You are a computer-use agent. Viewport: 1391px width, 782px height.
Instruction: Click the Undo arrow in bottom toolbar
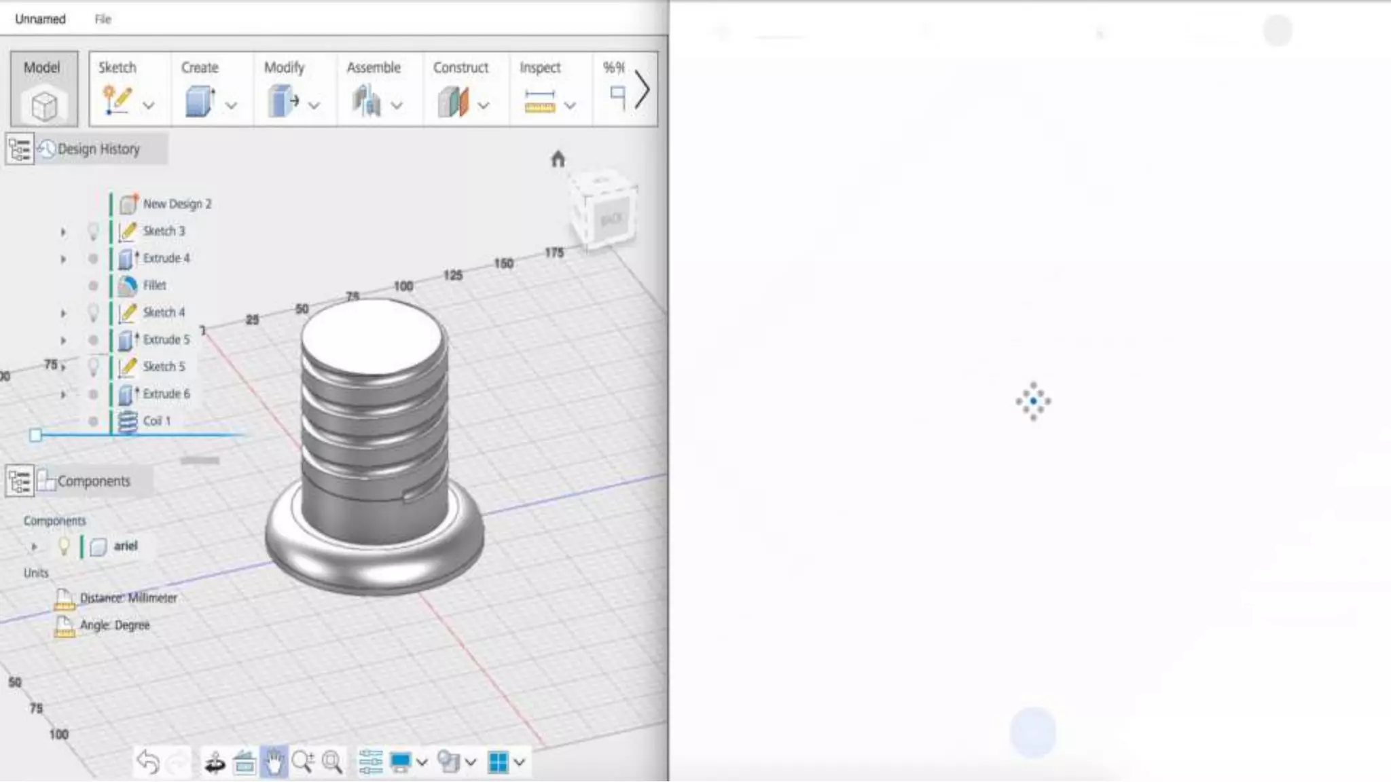147,762
